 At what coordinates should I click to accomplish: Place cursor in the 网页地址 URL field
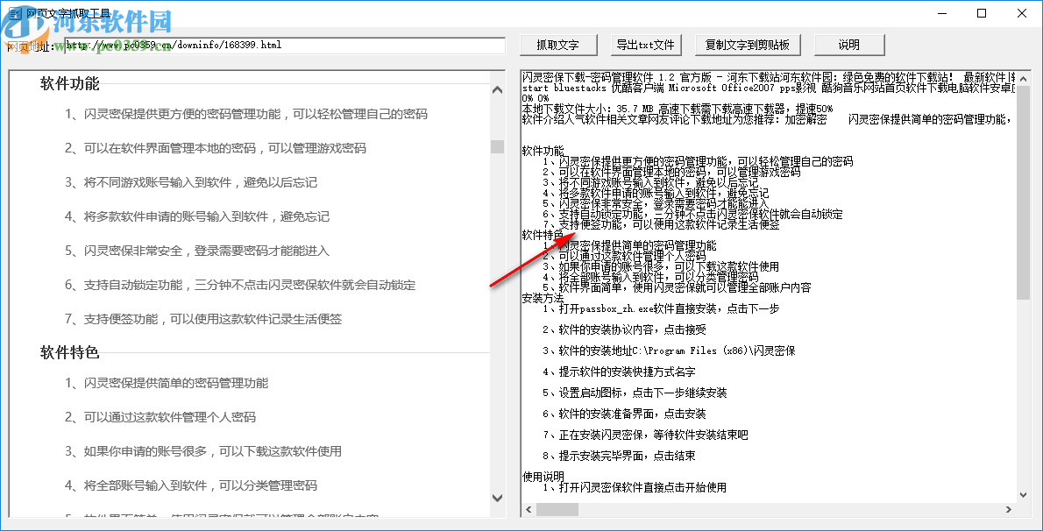pos(280,44)
